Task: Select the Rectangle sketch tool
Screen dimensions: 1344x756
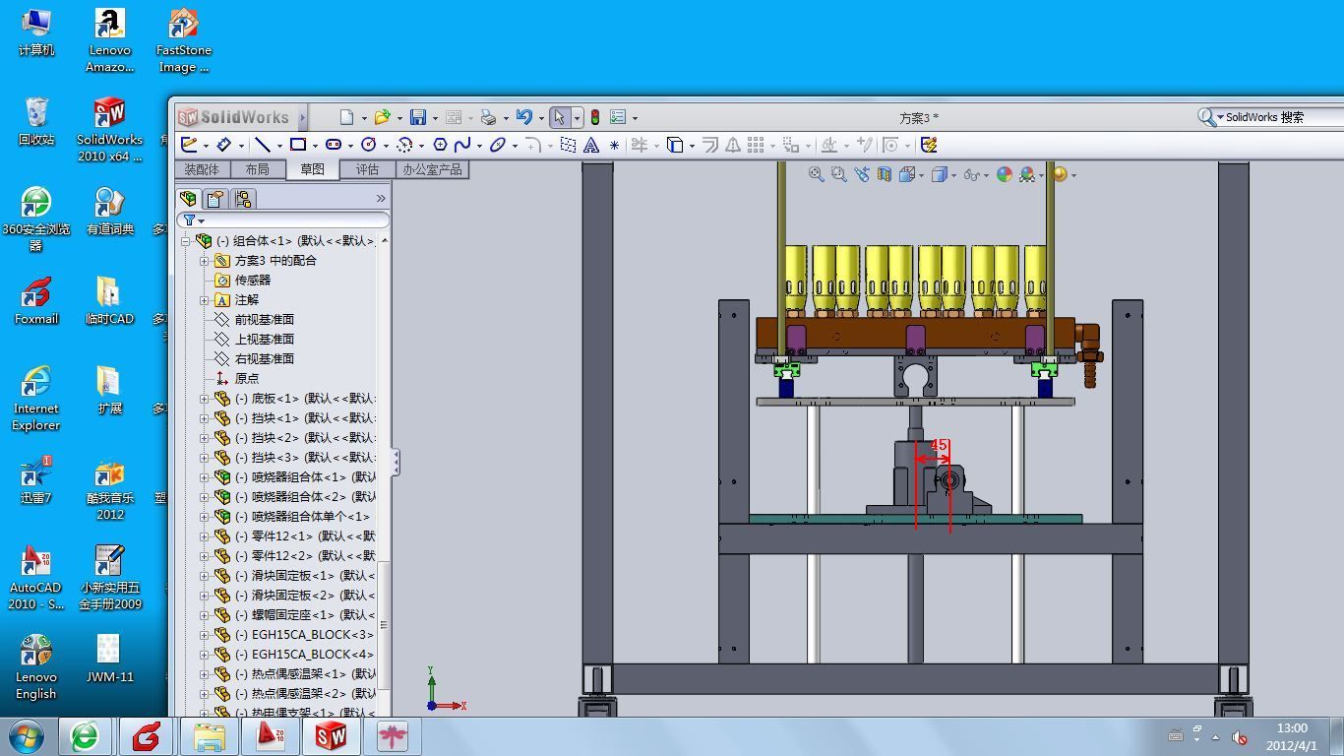Action: [297, 145]
